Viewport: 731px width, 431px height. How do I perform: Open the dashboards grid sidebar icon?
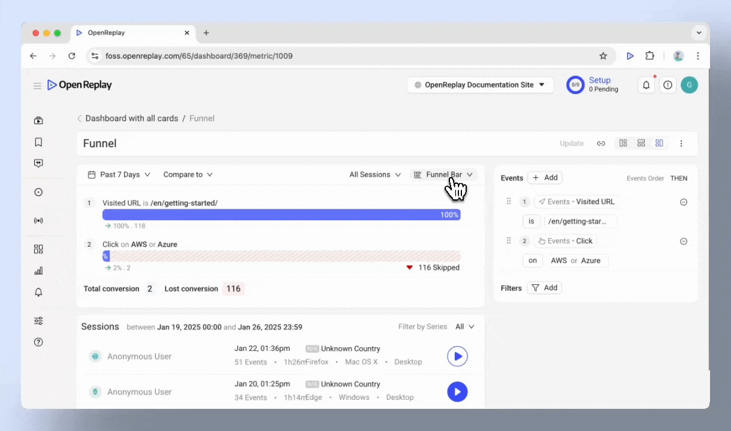[x=38, y=249]
